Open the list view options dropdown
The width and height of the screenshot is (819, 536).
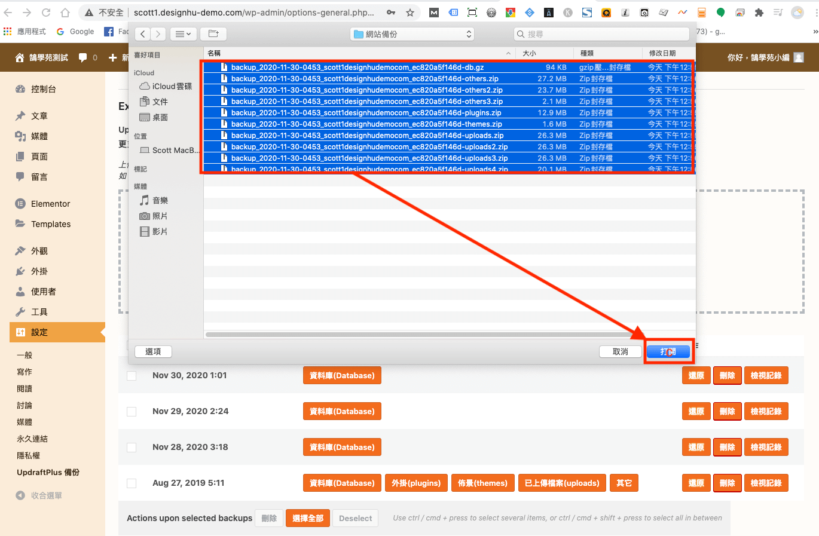coord(183,34)
